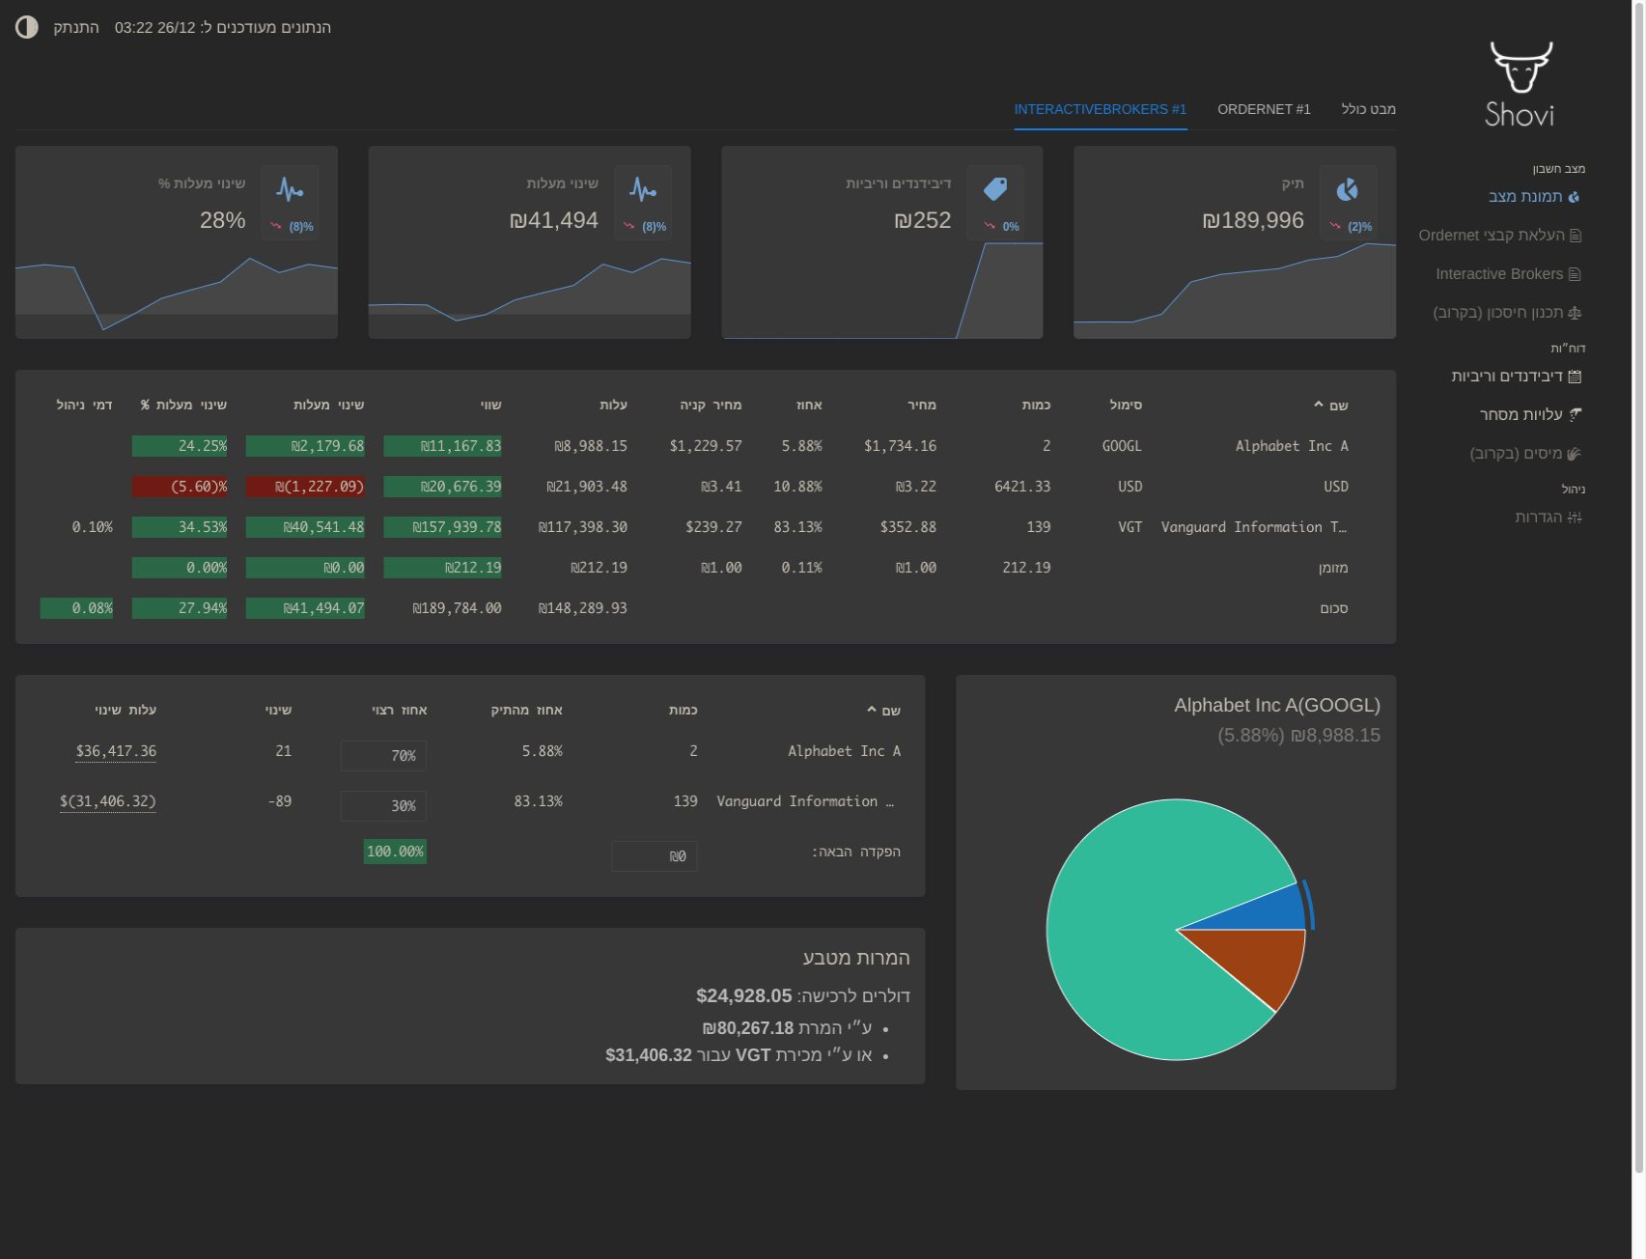
Task: Switch to the INTERACTIVEBROKERS #1 tab
Action: click(1101, 109)
